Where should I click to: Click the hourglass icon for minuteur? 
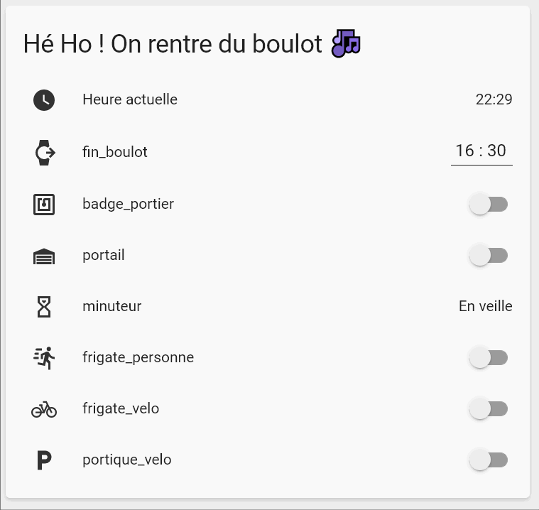44,307
